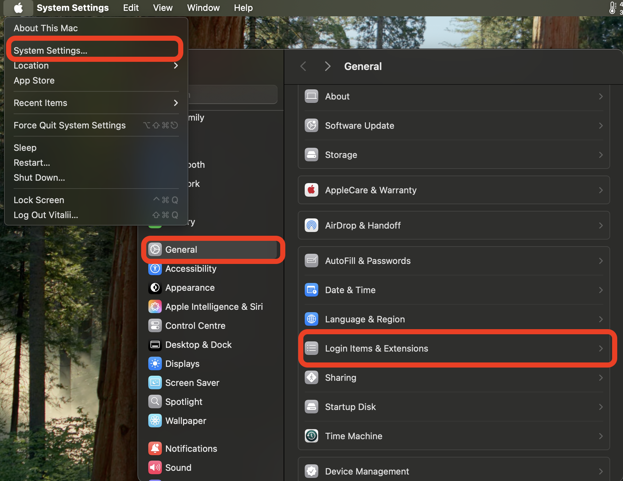Open AutoFill & Passwords settings
Viewport: 623px width, 481px height.
[x=454, y=261]
